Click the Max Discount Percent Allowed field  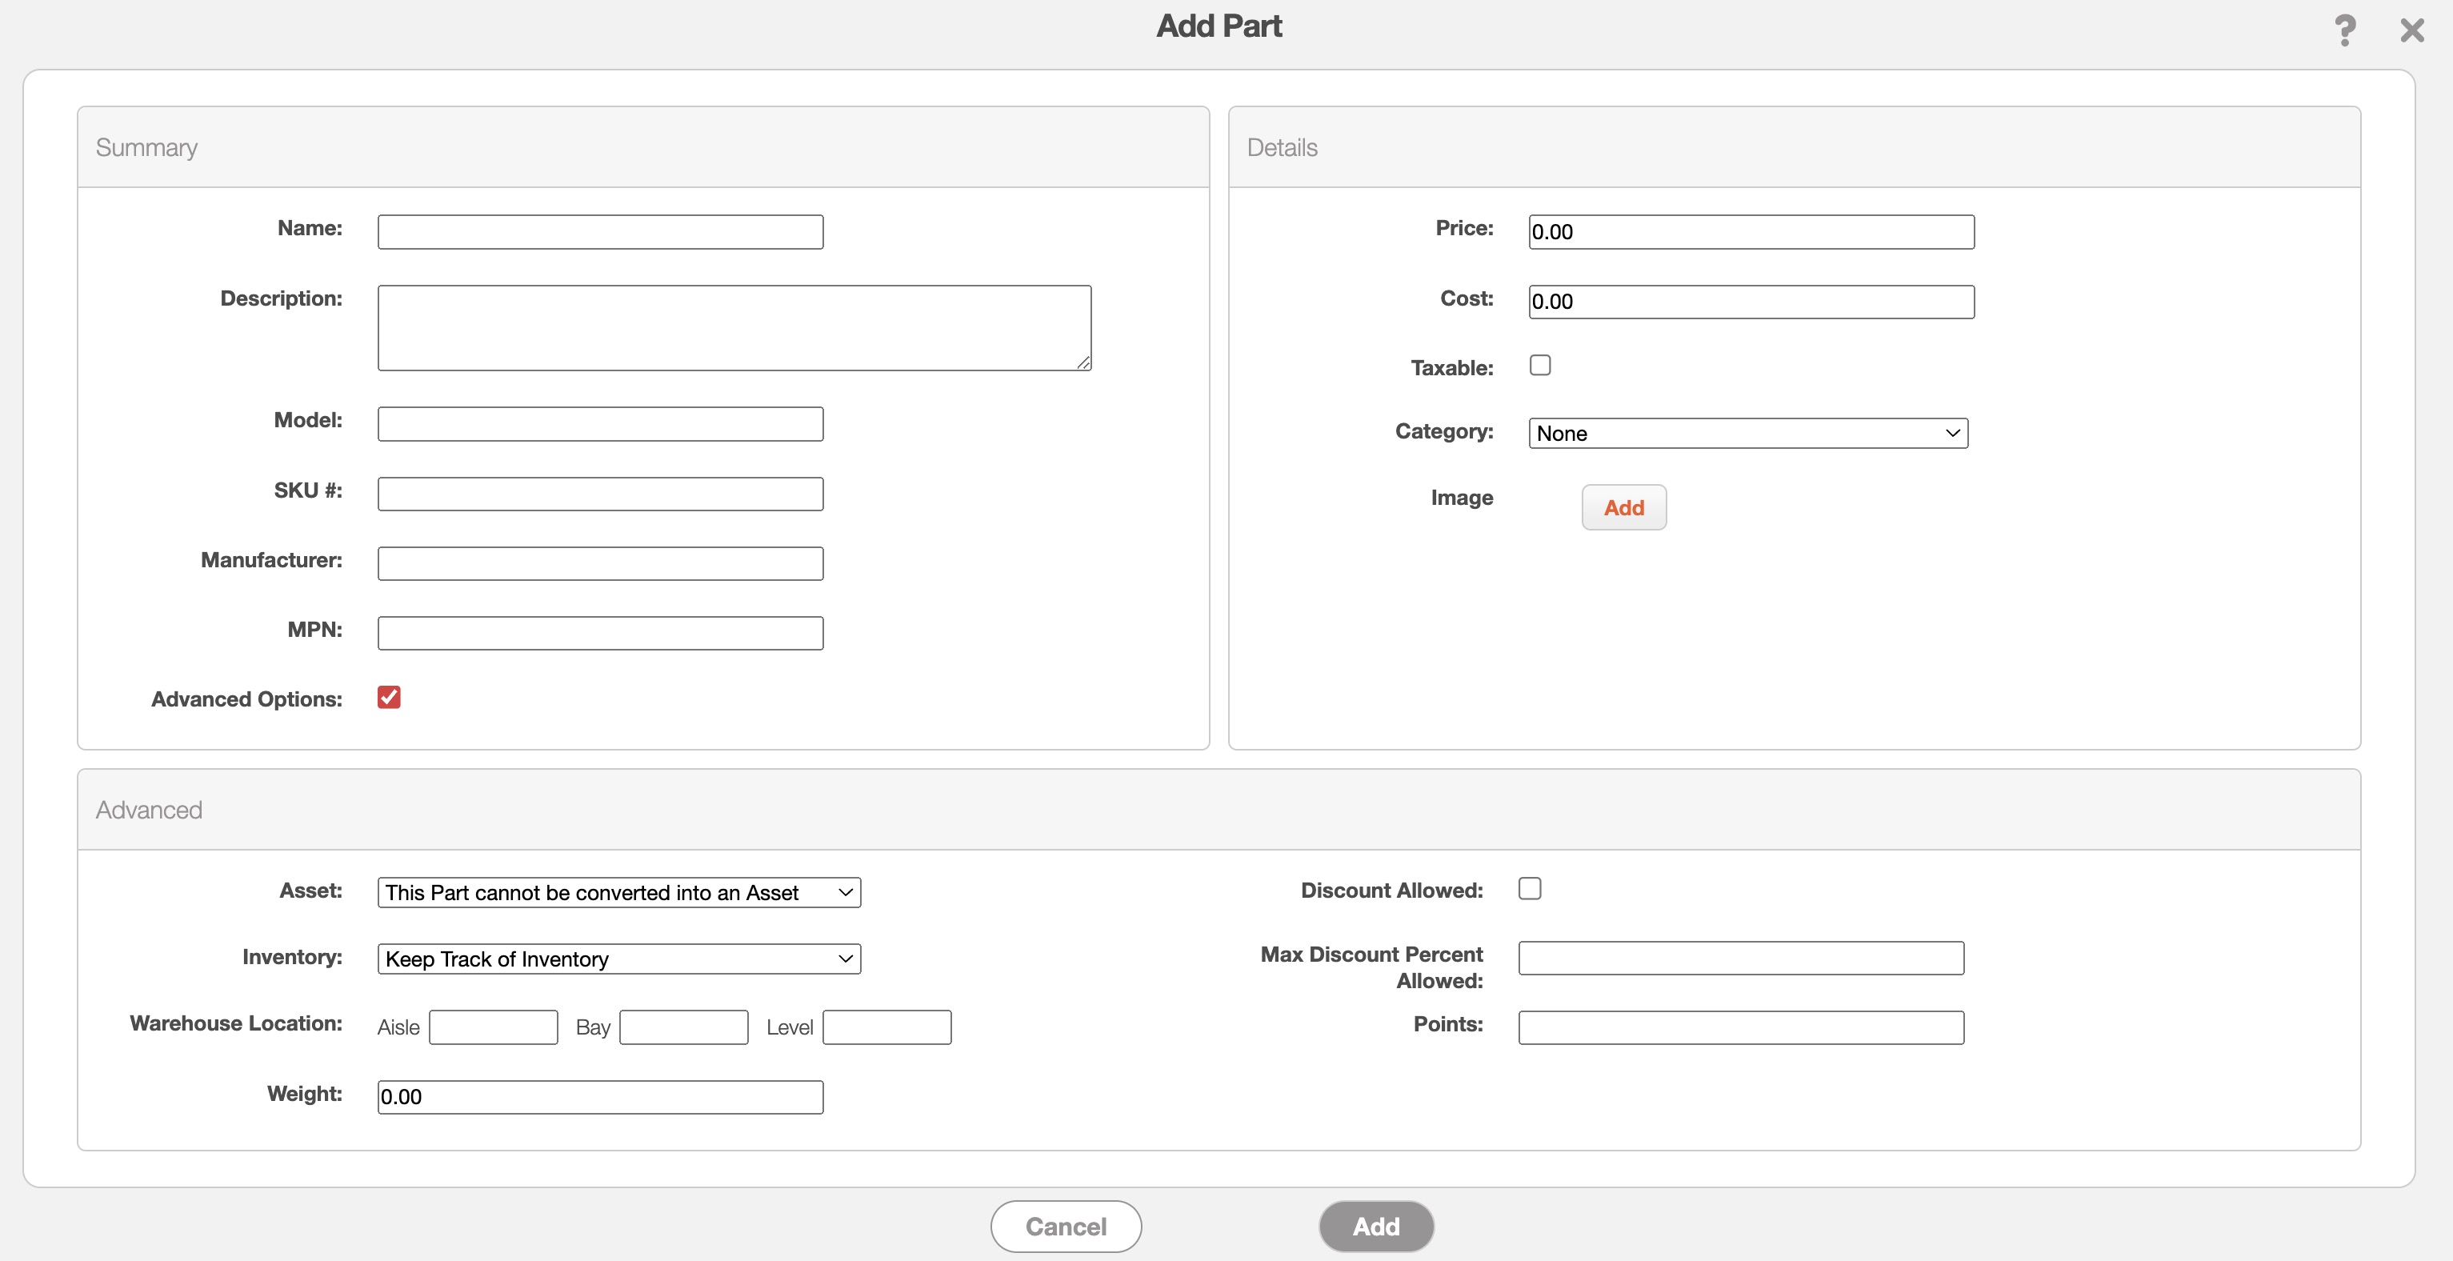tap(1740, 957)
